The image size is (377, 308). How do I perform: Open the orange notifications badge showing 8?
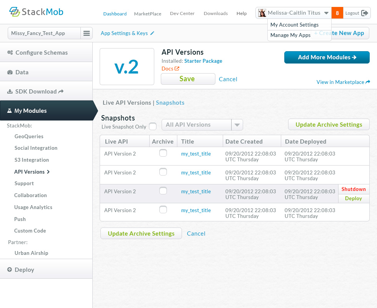point(337,13)
